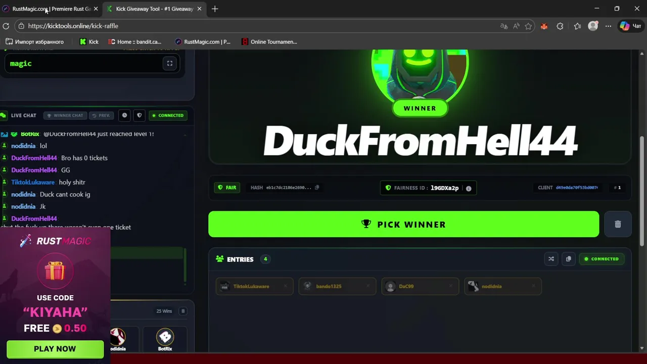The height and width of the screenshot is (364, 647).
Task: Select the DaC99 entry chip
Action: tap(420, 286)
